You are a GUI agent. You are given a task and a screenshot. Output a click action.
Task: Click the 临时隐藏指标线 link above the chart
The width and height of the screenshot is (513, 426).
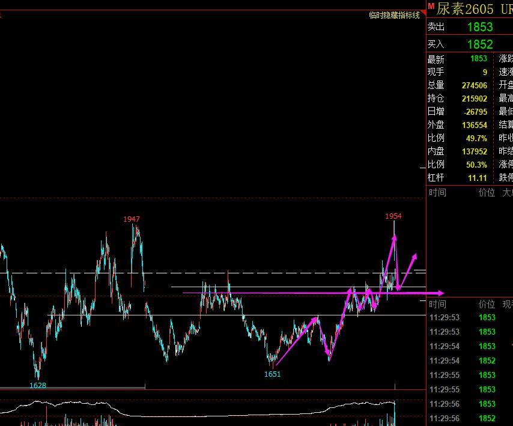394,15
